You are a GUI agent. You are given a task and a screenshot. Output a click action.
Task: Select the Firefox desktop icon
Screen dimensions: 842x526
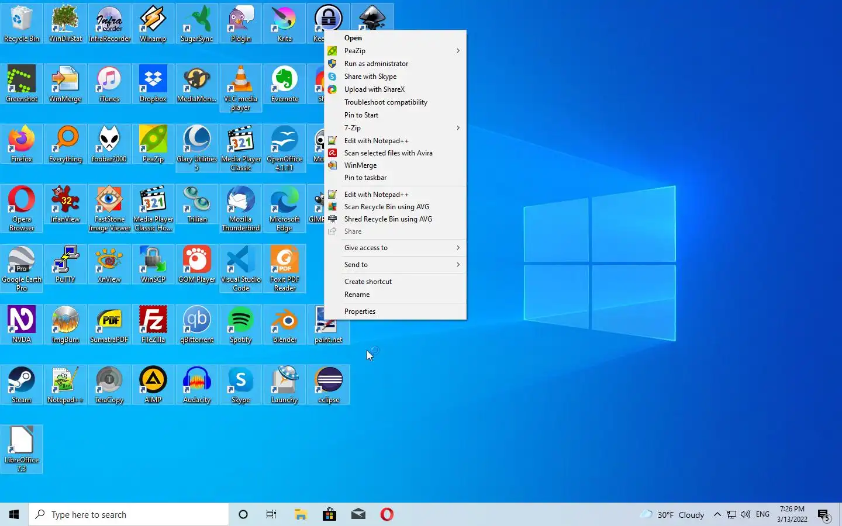pos(22,144)
